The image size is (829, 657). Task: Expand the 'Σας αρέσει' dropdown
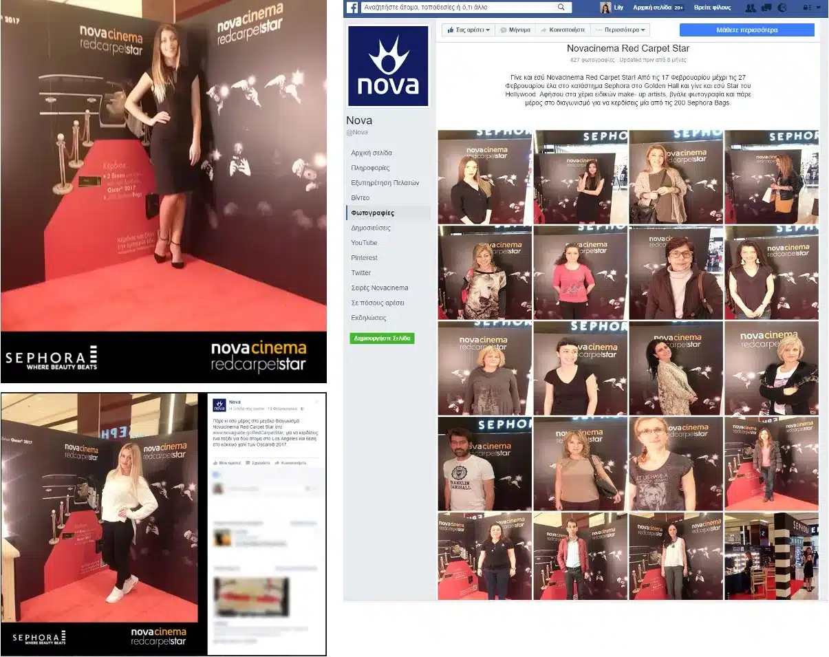[x=469, y=30]
